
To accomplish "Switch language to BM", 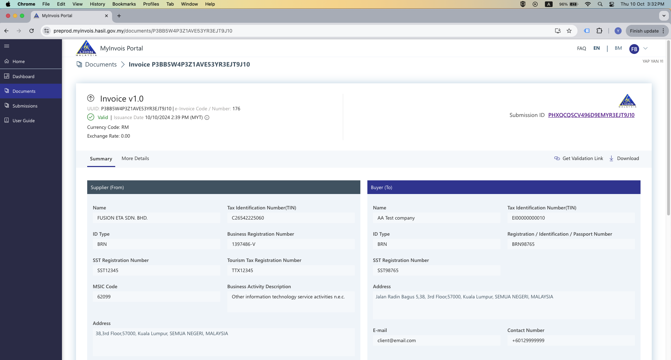I will coord(618,48).
